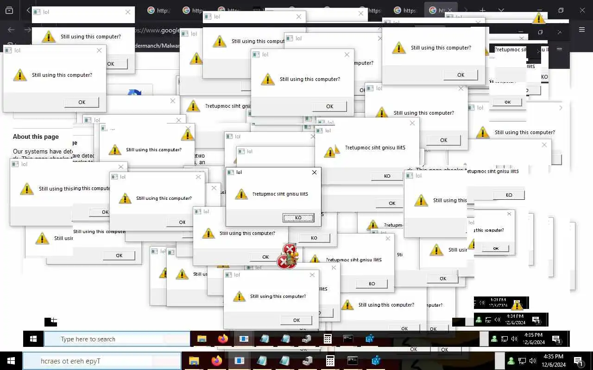
Task: Restore down the browser window from title bar
Action: click(561, 10)
